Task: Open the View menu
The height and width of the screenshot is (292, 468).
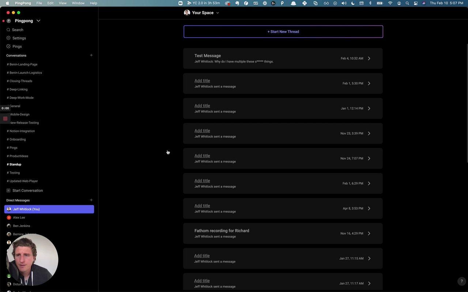Action: (x=63, y=3)
